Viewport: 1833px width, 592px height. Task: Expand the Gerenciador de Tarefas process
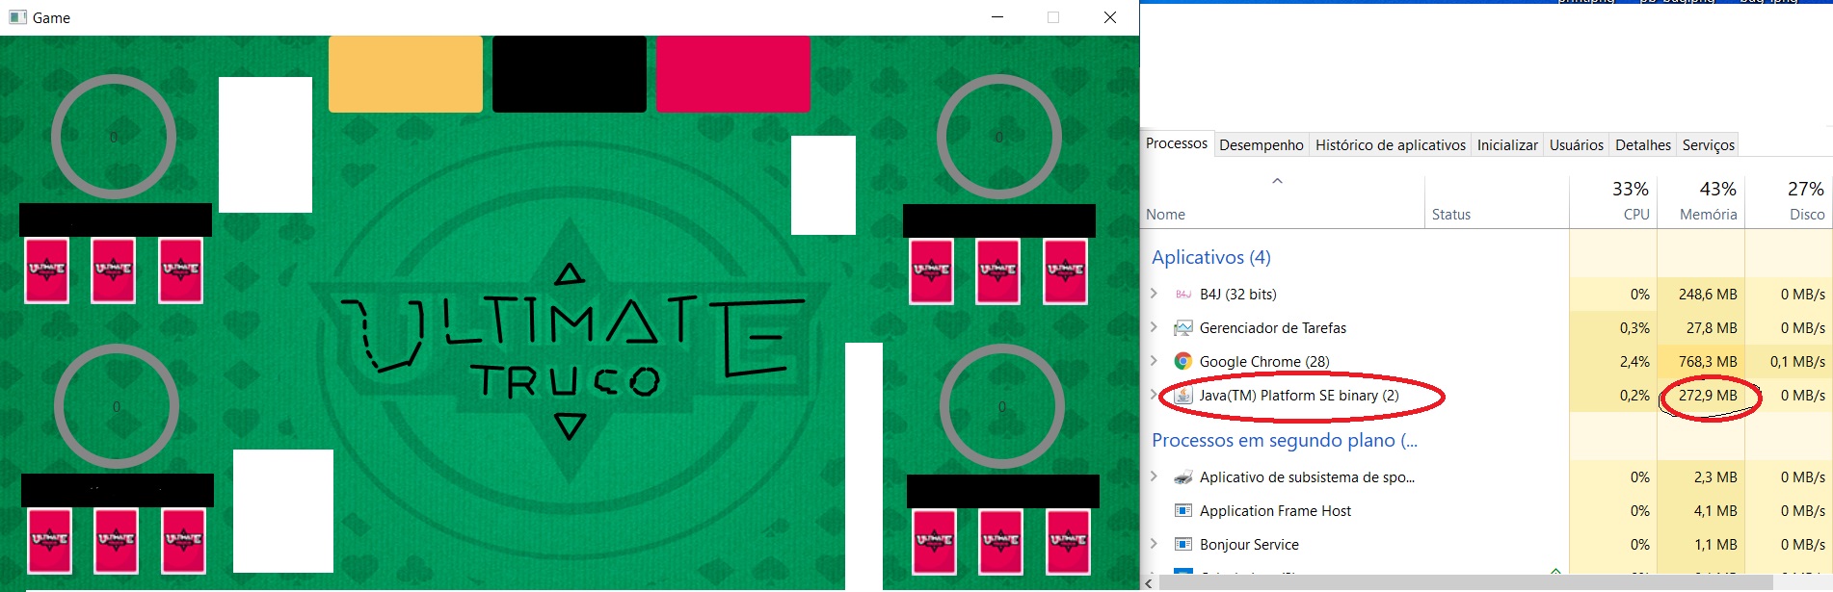(1154, 327)
